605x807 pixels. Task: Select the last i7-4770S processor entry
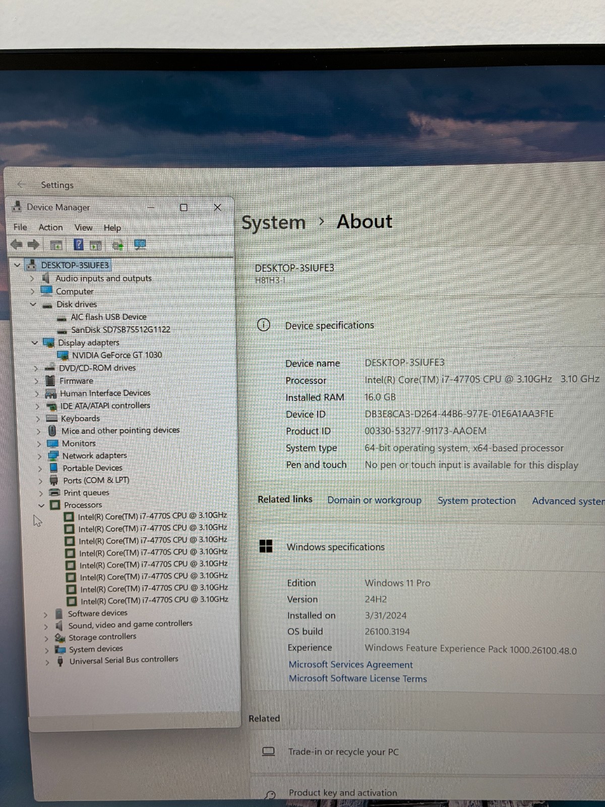(154, 600)
